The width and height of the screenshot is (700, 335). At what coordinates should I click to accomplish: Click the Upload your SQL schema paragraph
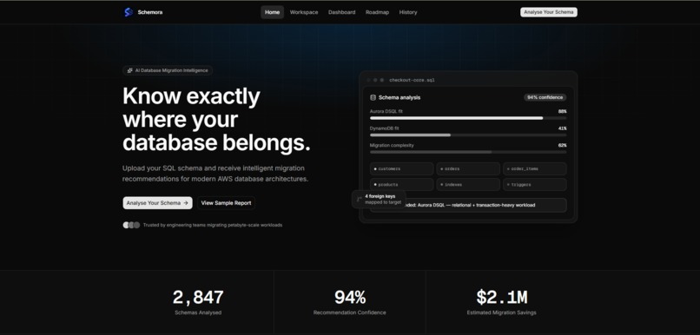(215, 174)
